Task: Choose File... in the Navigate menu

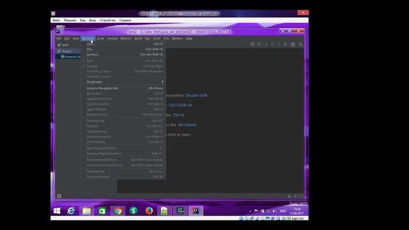Action: [123, 49]
